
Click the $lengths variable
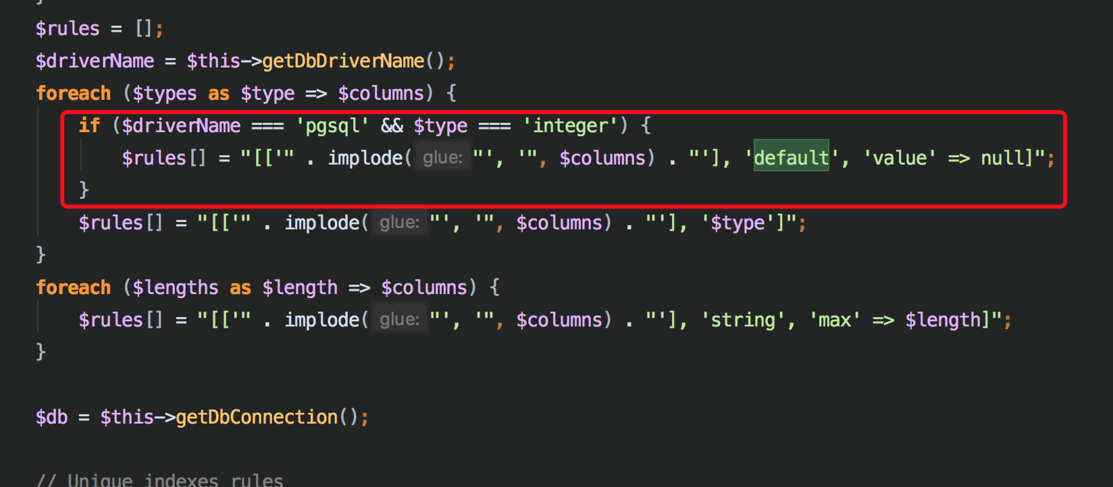[x=176, y=288]
